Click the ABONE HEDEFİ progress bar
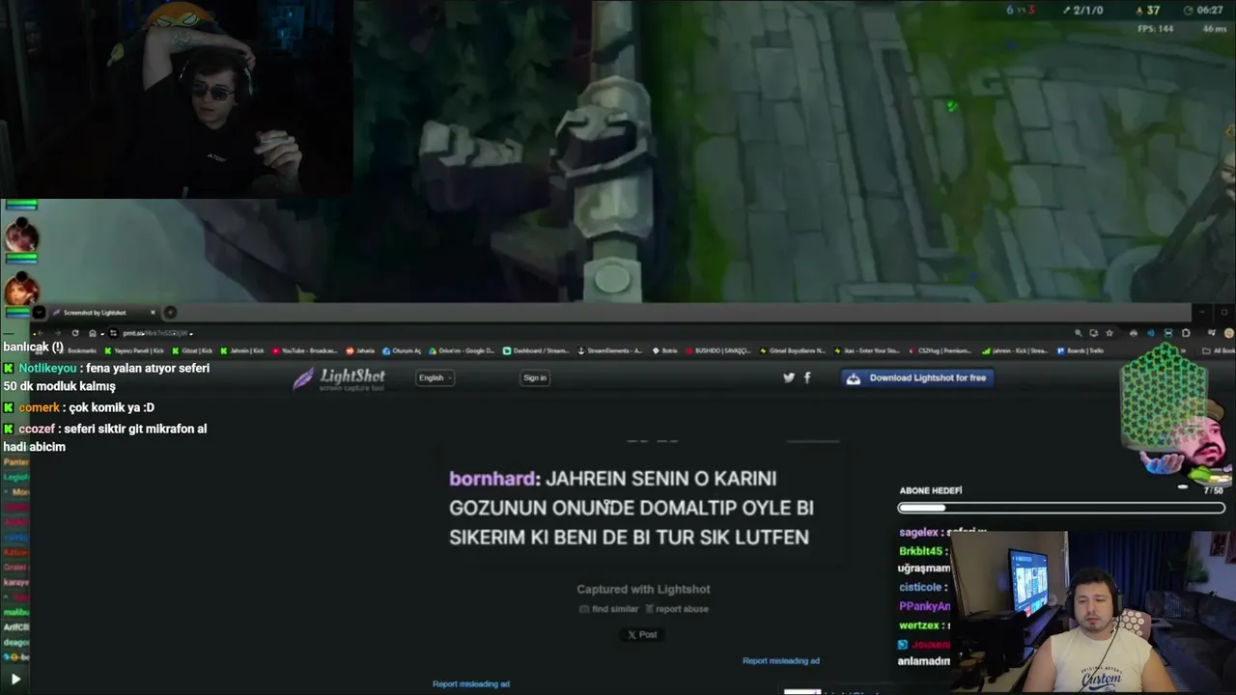 point(1061,508)
